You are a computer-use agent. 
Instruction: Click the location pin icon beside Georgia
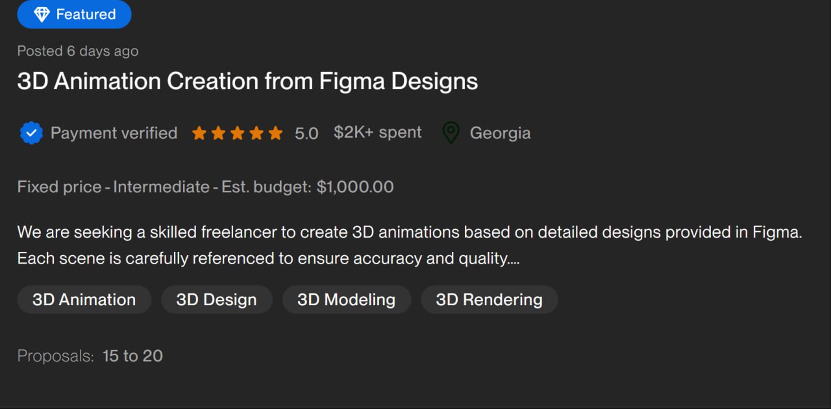pyautogui.click(x=451, y=133)
